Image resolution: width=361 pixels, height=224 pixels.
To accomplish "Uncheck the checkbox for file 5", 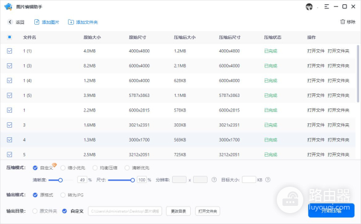I will tap(10, 154).
